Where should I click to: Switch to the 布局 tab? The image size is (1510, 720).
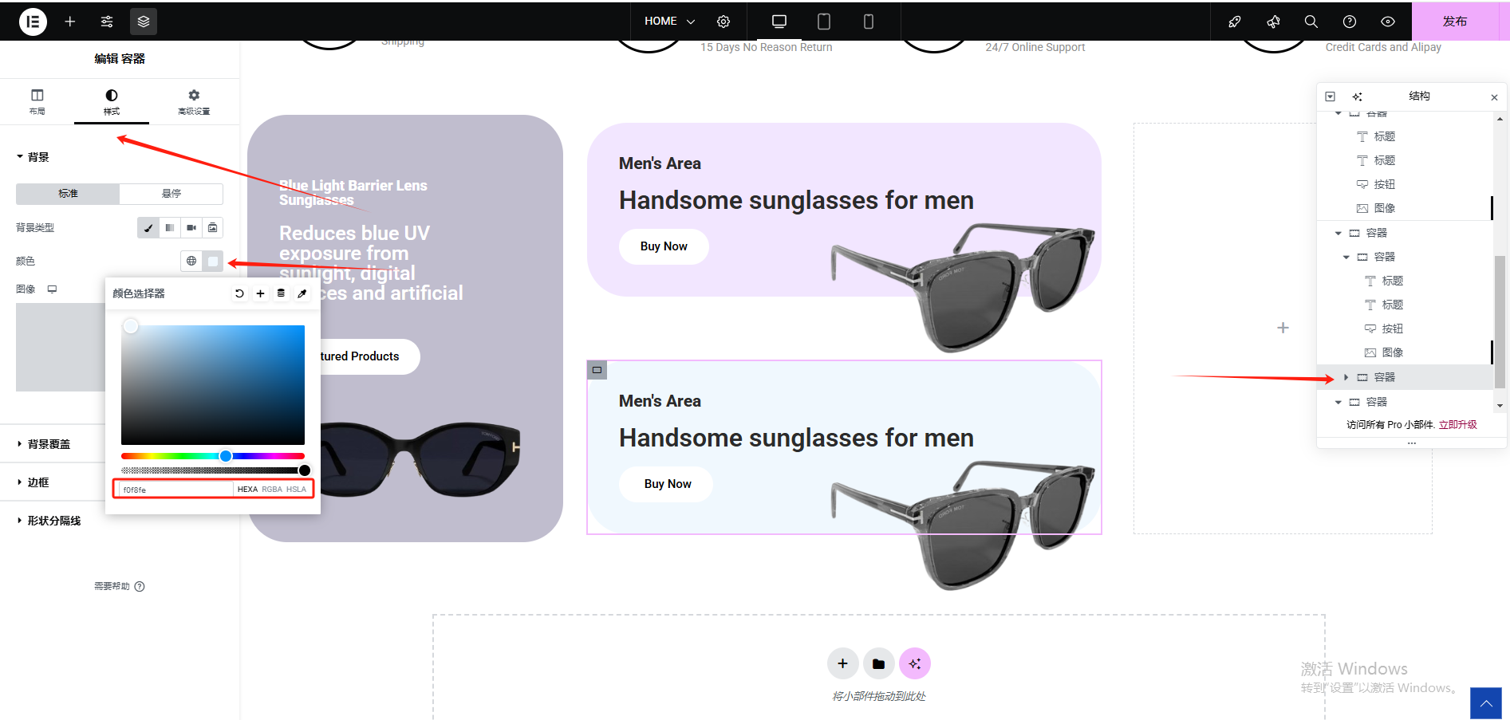point(37,101)
